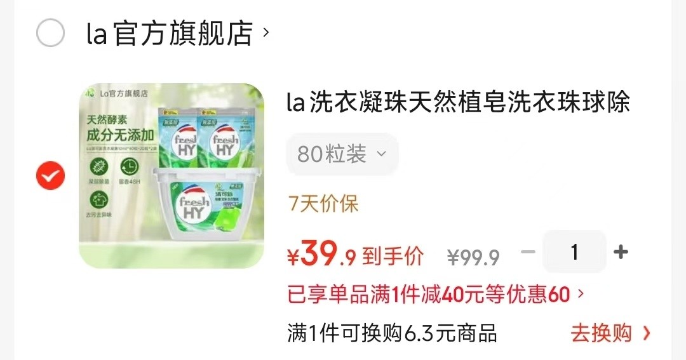Viewport: 686px width, 360px height.
Task: Tap the green leaf logo in product image
Action: [90, 93]
